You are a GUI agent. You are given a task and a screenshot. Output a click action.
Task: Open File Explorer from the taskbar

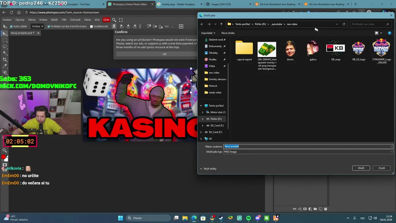pos(185,218)
